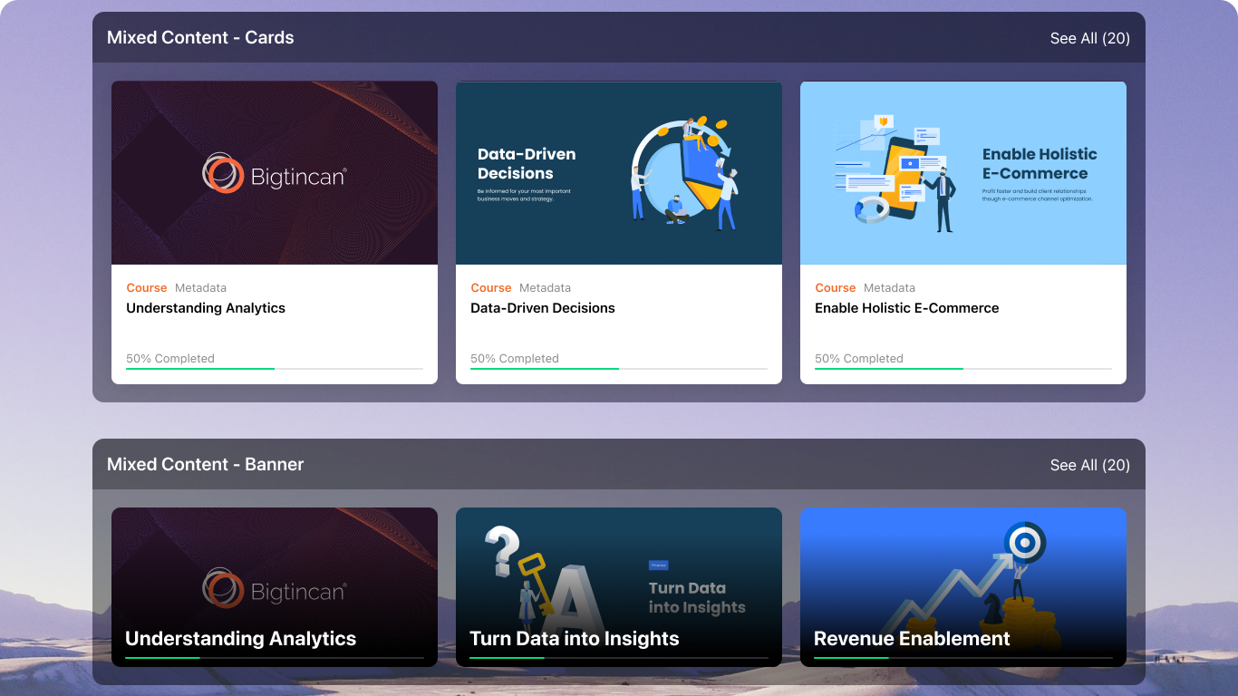This screenshot has width=1238, height=696.
Task: Click the Mixed Content - Banner heading
Action: coord(206,465)
